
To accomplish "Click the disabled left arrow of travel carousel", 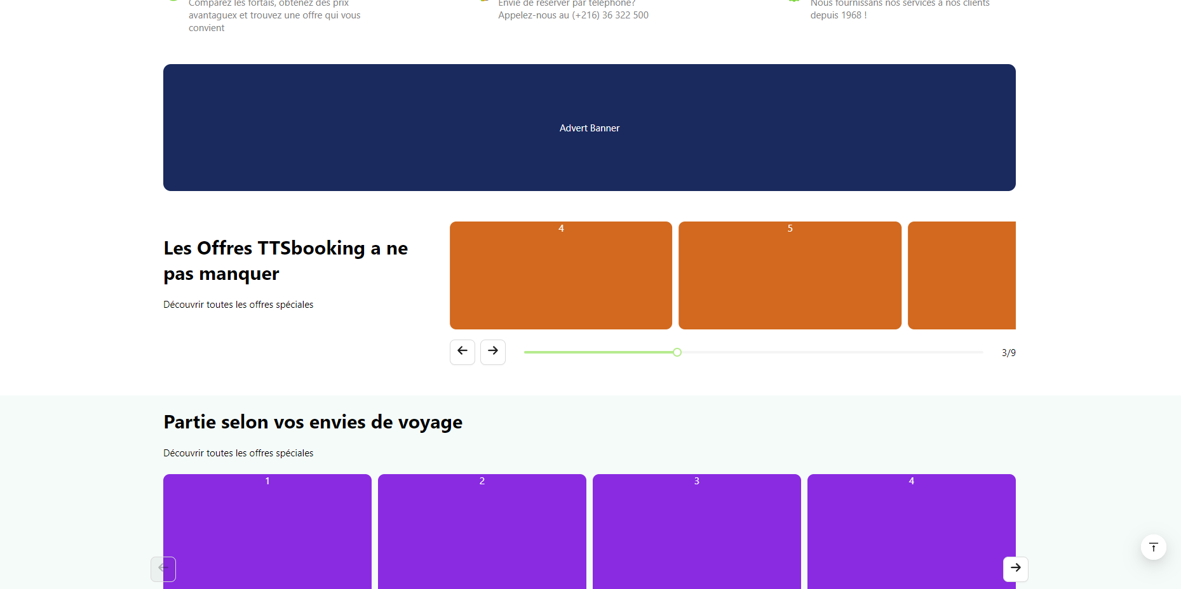I will click(x=163, y=568).
